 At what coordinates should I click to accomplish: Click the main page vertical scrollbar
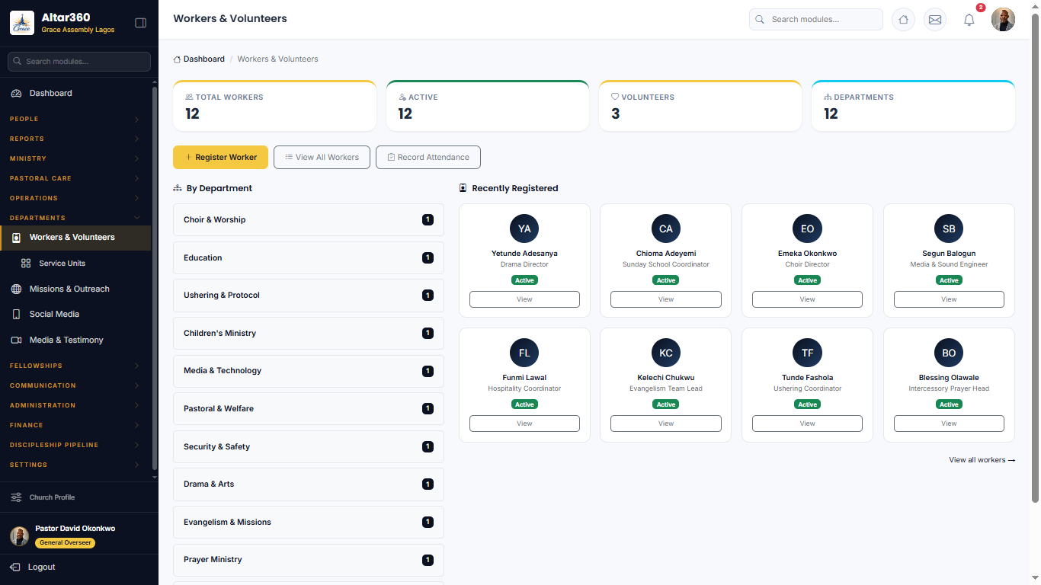point(1035,259)
